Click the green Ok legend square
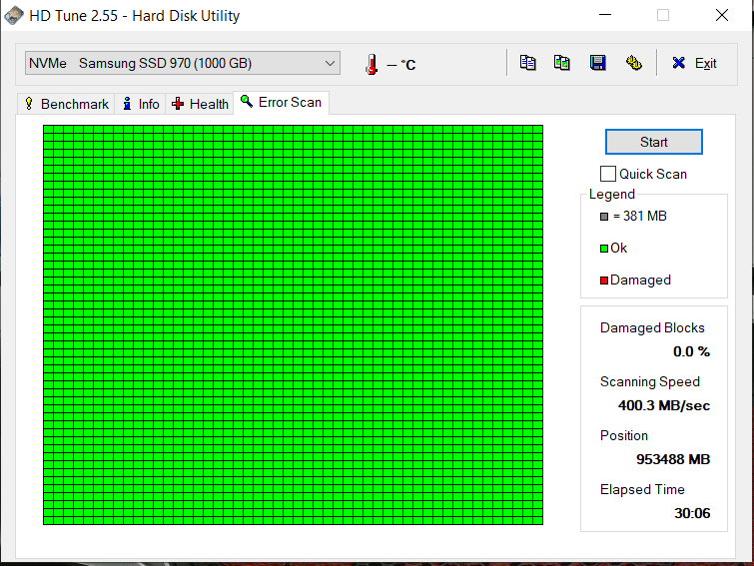Image resolution: width=754 pixels, height=566 pixels. 604,249
